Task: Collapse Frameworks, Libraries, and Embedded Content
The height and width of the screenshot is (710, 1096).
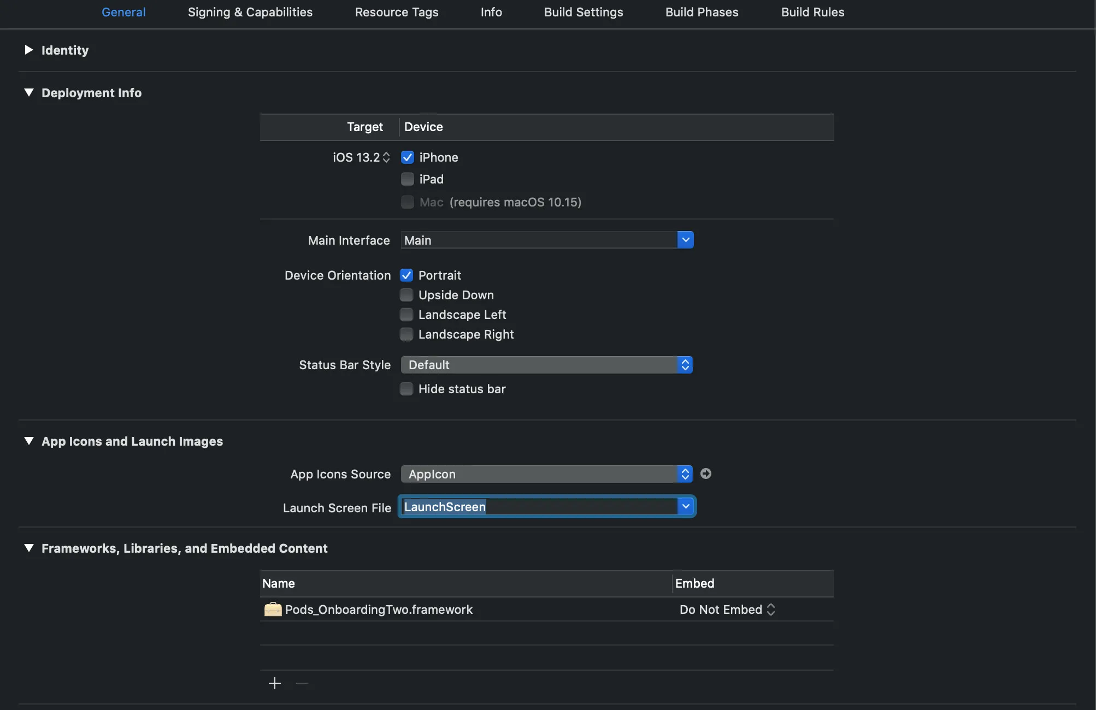Action: click(x=29, y=548)
